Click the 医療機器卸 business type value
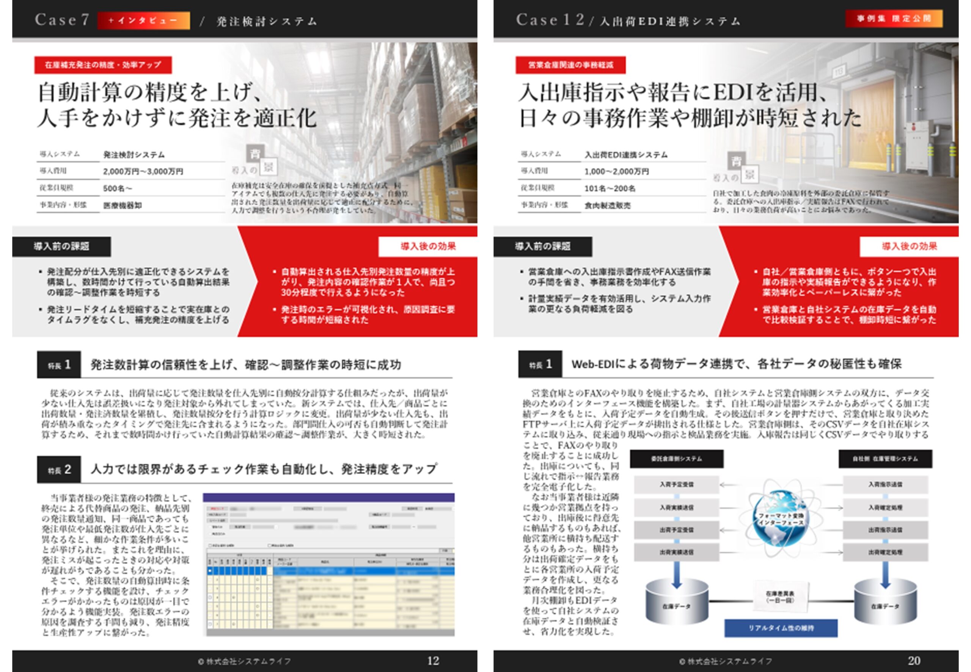 click(122, 206)
